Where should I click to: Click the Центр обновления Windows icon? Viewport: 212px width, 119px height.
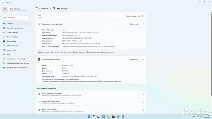point(4,68)
